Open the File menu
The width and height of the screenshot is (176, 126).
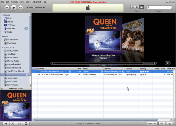[3, 2]
